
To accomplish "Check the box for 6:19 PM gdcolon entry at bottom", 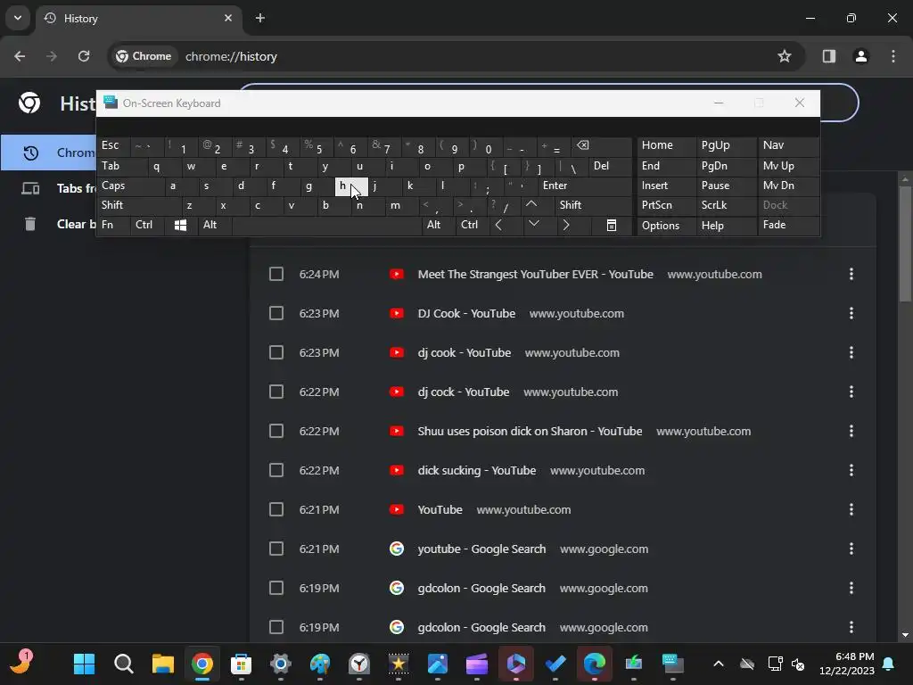I will pos(276,627).
